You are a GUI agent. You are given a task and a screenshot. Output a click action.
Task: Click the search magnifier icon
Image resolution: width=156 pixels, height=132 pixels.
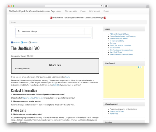[19, 31]
